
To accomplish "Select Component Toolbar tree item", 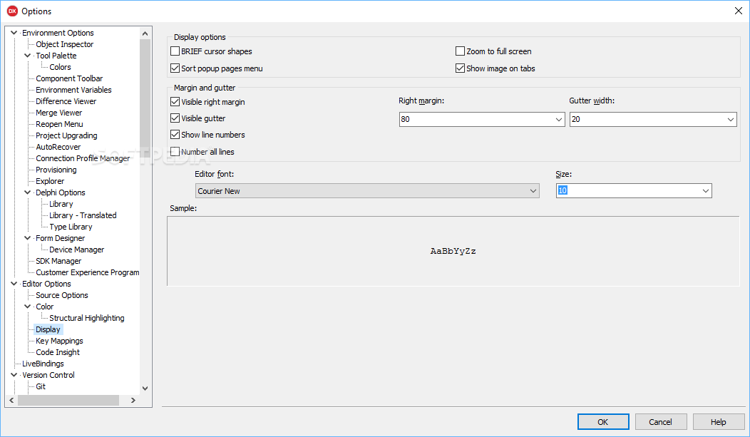I will 69,78.
